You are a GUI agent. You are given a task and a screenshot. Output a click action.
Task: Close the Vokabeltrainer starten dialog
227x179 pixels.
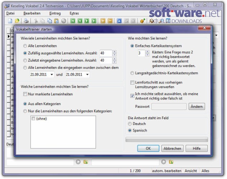[x=204, y=28]
